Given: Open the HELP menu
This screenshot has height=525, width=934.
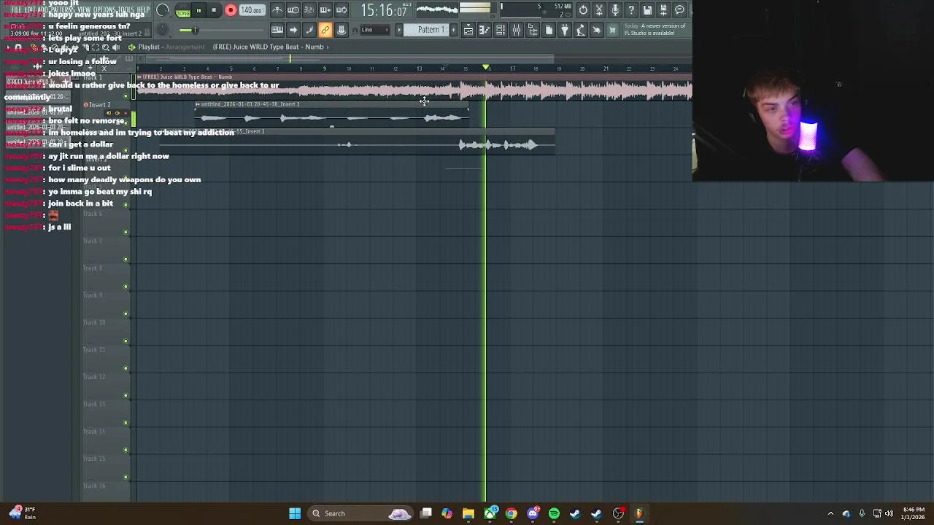Looking at the screenshot, I should (143, 10).
